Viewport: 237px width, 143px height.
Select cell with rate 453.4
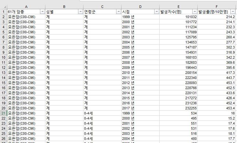point(217,108)
